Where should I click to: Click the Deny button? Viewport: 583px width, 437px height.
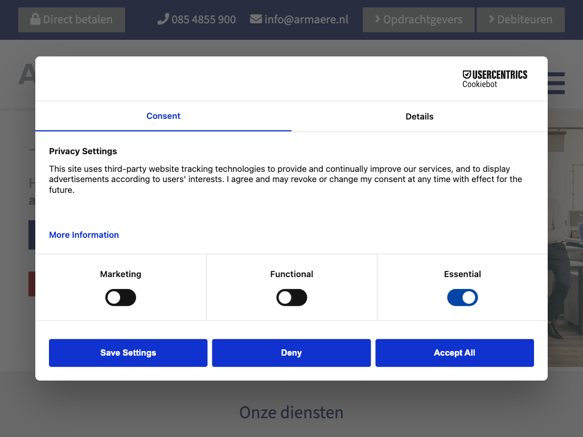click(291, 353)
